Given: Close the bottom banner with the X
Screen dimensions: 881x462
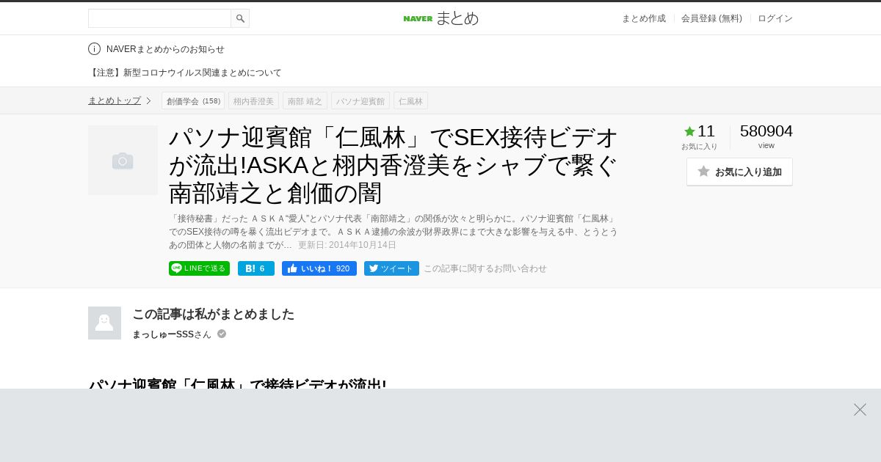Looking at the screenshot, I should tap(860, 409).
